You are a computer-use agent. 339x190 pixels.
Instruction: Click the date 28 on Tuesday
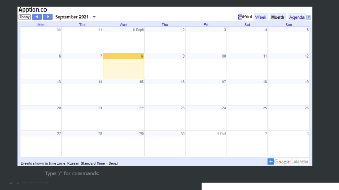point(100,134)
